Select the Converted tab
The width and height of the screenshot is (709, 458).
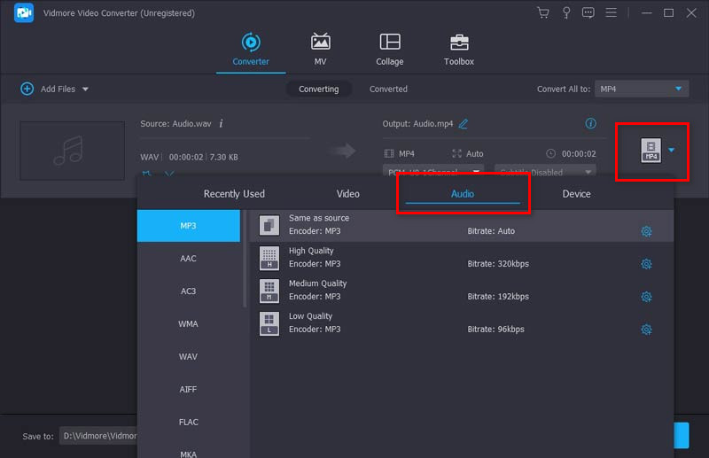[388, 89]
